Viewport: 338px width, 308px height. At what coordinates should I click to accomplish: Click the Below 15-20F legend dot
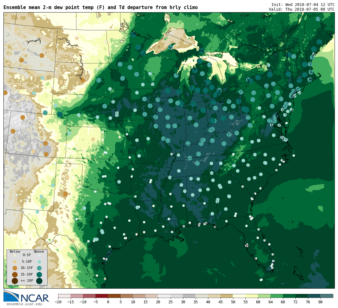coord(15,275)
